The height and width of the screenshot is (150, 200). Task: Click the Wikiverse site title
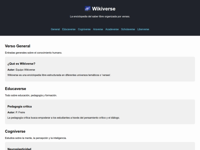click(104, 9)
